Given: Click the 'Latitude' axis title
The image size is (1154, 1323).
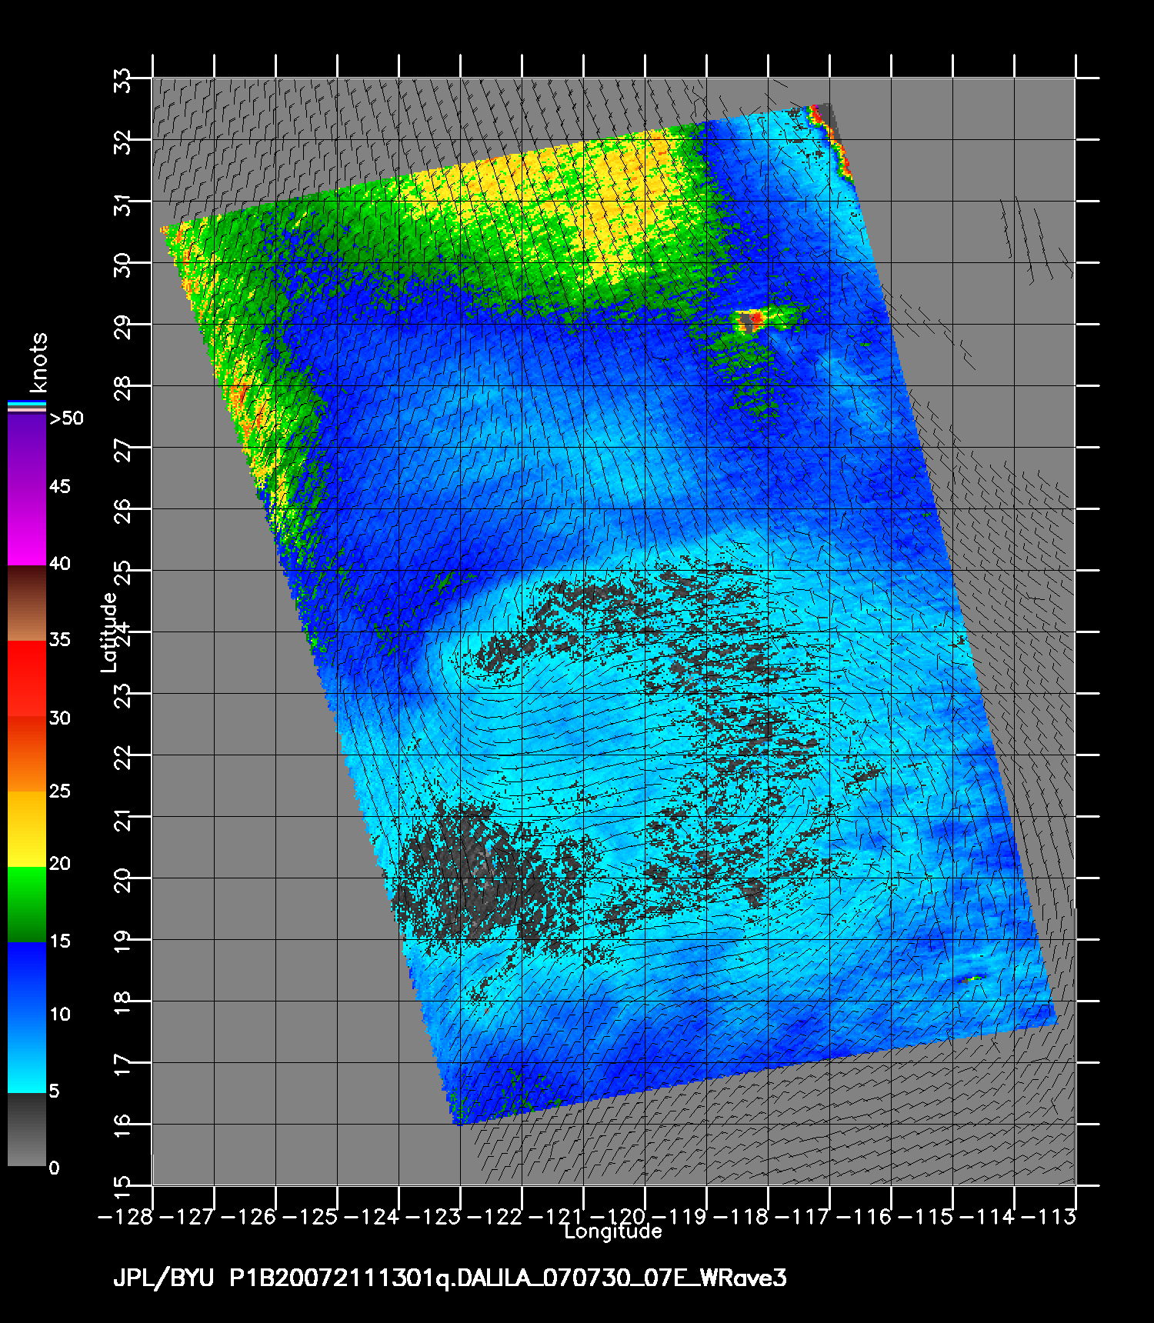Looking at the screenshot, I should pyautogui.click(x=108, y=632).
